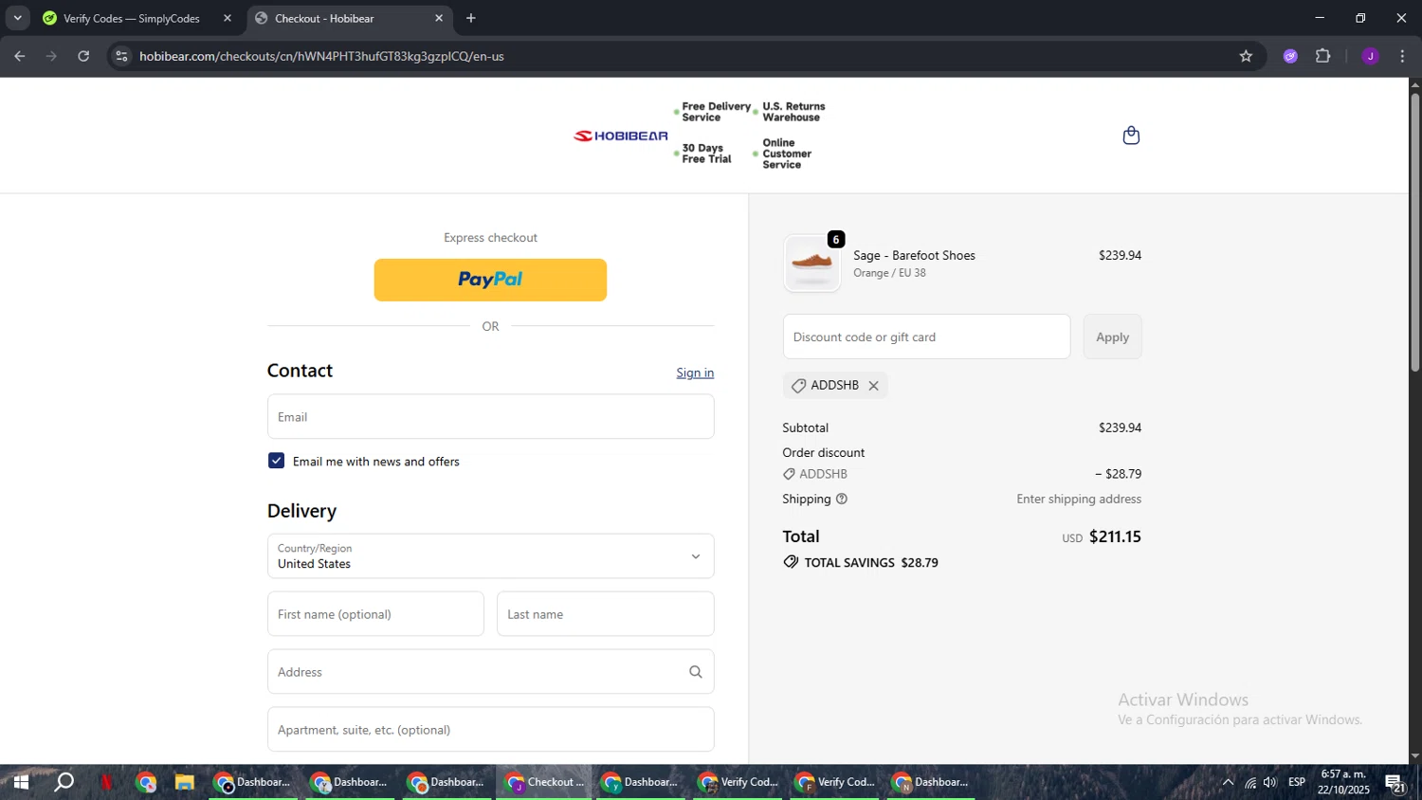The image size is (1422, 800).
Task: View site information icon in address bar
Action: coord(121,56)
